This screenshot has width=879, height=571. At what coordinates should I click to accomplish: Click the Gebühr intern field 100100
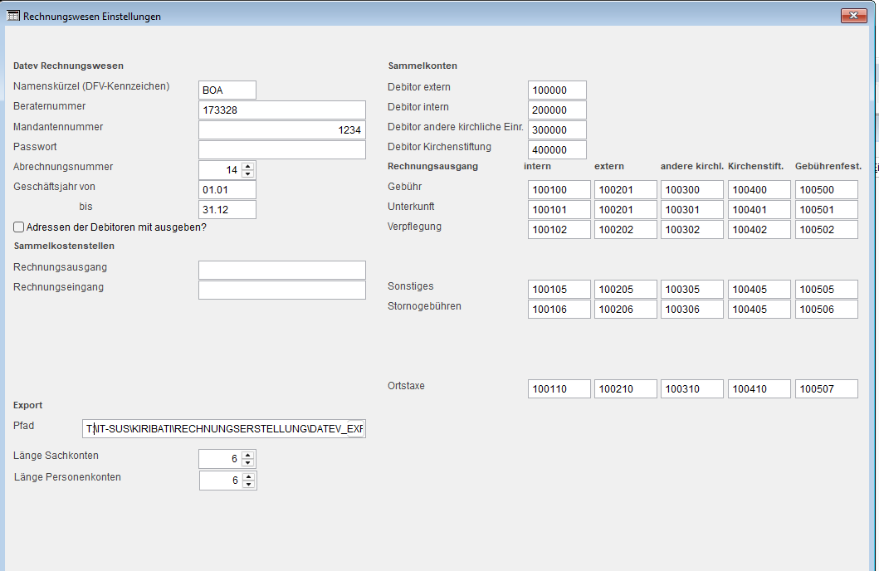point(559,190)
